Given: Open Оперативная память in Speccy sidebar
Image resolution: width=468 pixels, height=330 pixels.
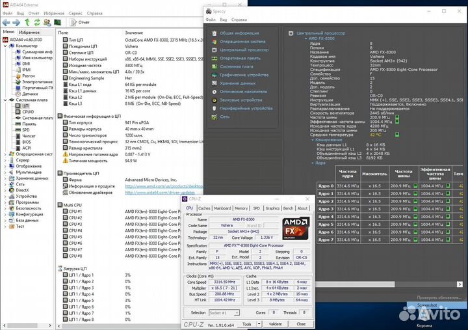Looking at the screenshot, I should (x=240, y=59).
